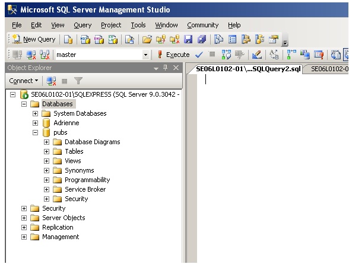Open the Connect dropdown in Object Explorer

click(x=23, y=81)
